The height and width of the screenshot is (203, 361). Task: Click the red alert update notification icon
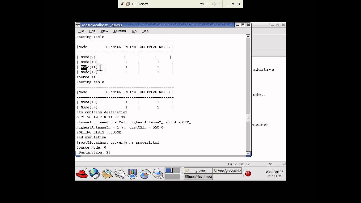click(248, 174)
